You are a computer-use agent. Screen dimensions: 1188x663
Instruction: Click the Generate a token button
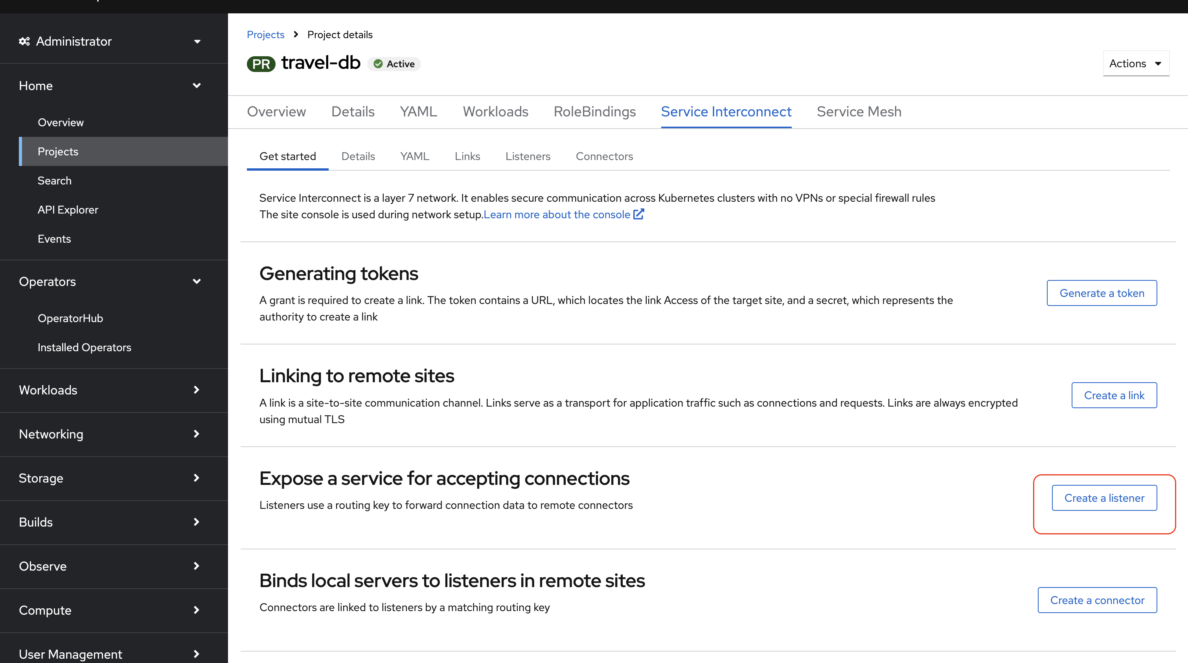pyautogui.click(x=1102, y=293)
